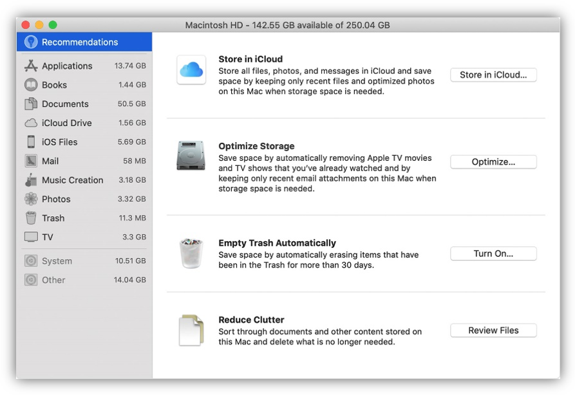
Task: Close the storage window with red button
Action: (26, 24)
